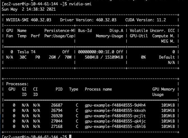The image size is (188, 138).
Task: Select the Tesla T4 GPU name
Action: click(x=26, y=52)
